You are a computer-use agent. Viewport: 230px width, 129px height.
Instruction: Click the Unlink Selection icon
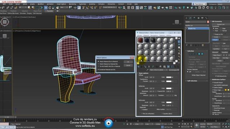coord(11,8)
